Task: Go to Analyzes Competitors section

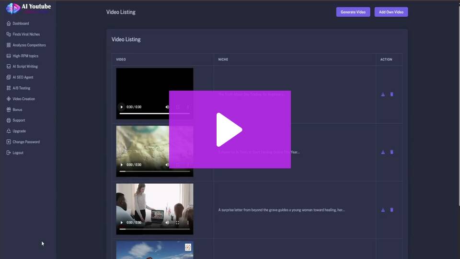Action: point(26,45)
